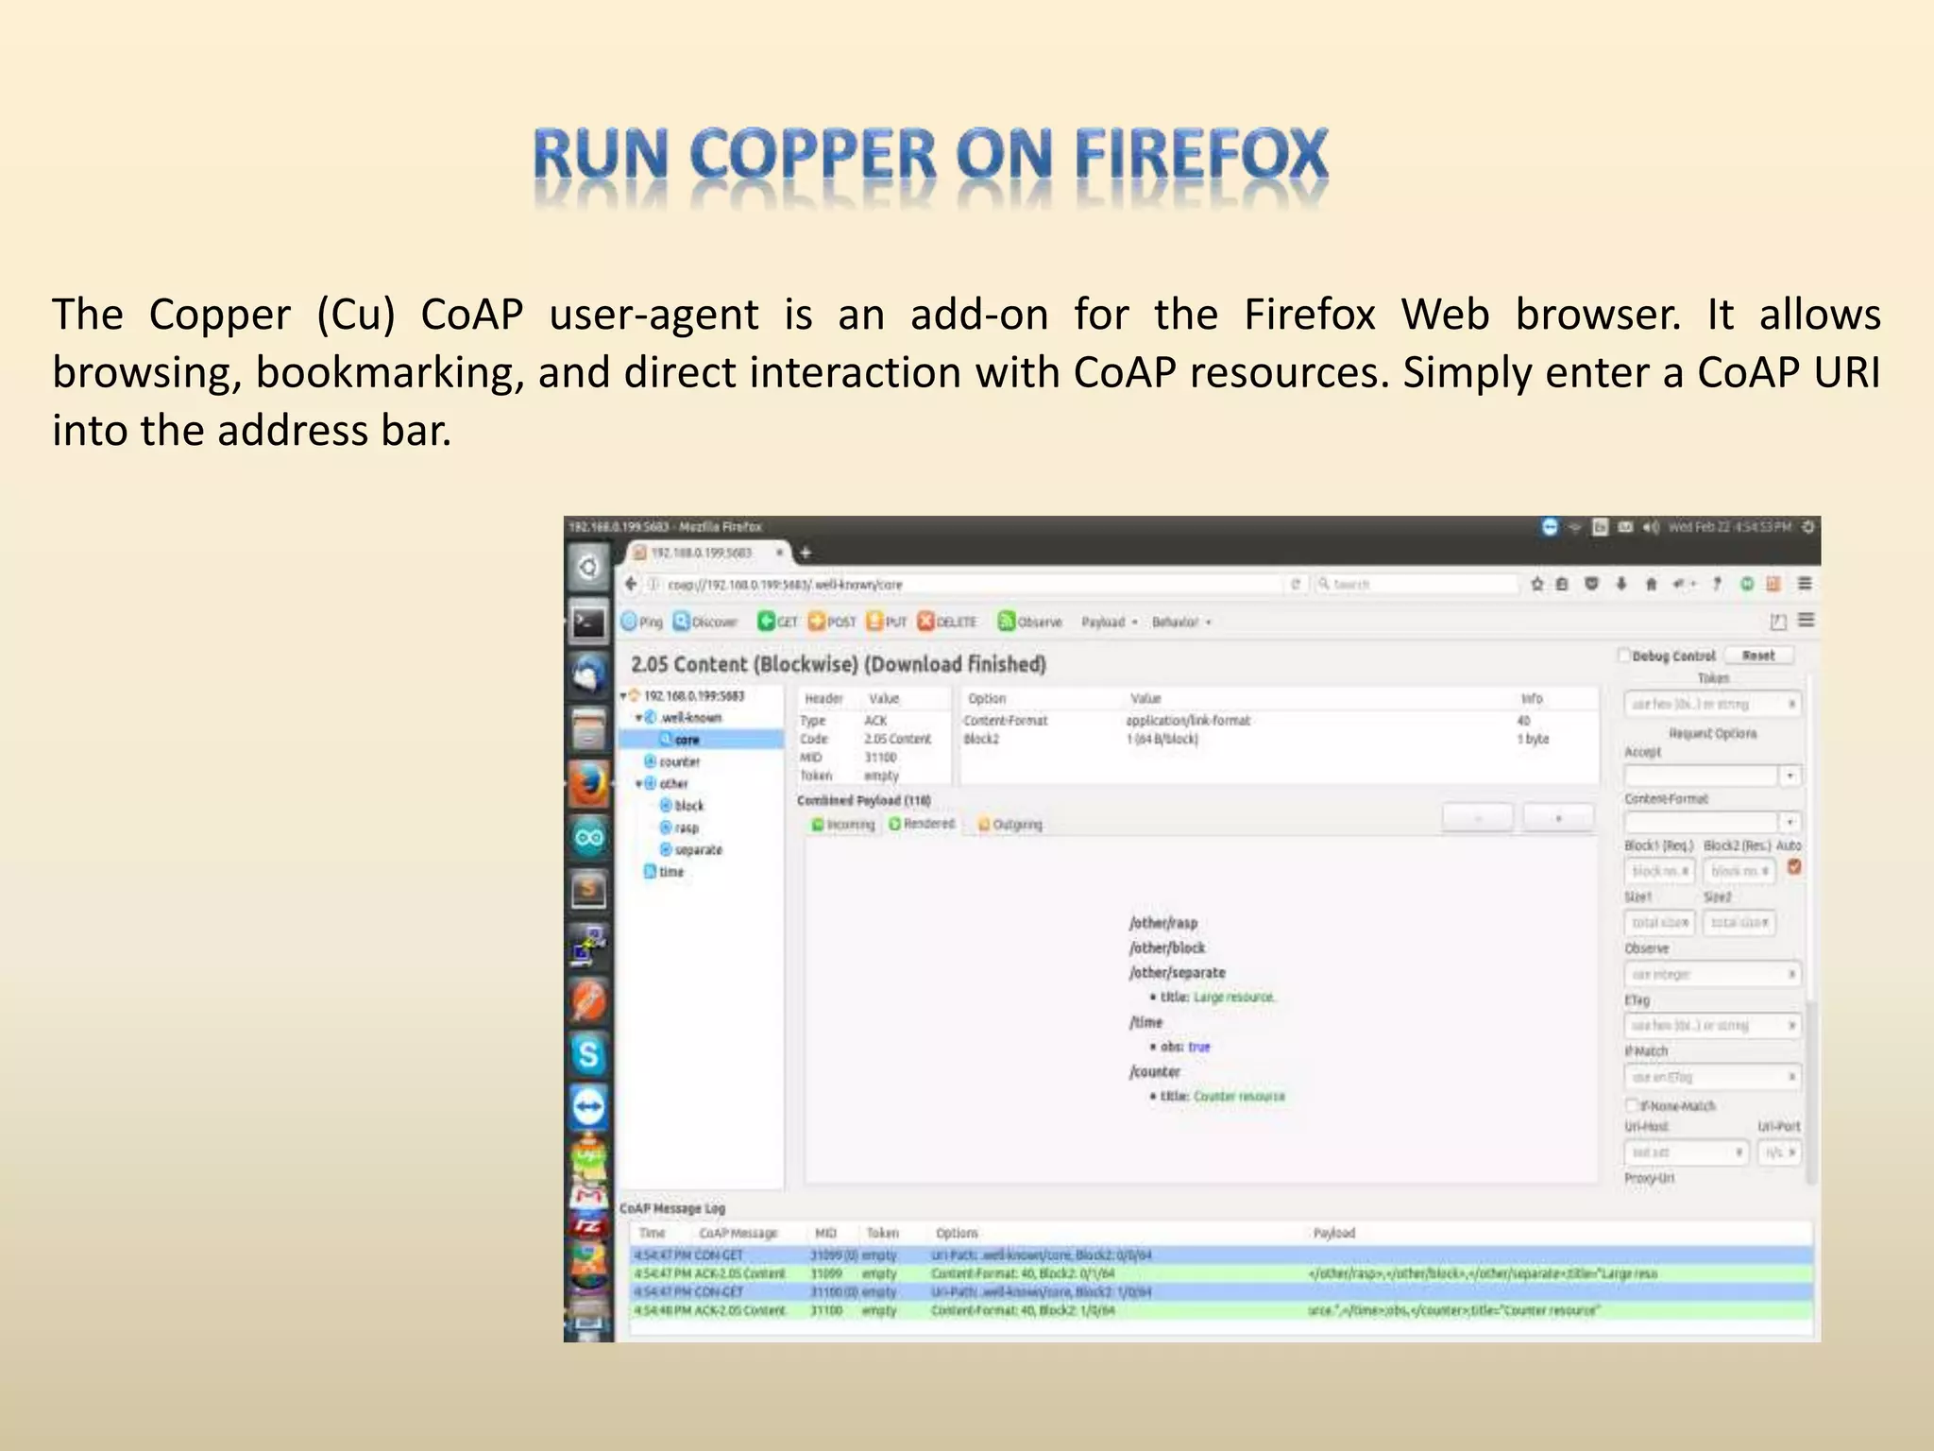This screenshot has width=1934, height=1451.
Task: Go back with Firefox back arrow
Action: tap(632, 584)
